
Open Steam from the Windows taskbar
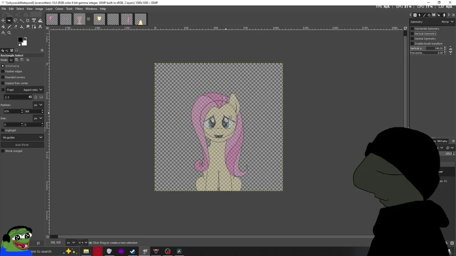(133, 251)
